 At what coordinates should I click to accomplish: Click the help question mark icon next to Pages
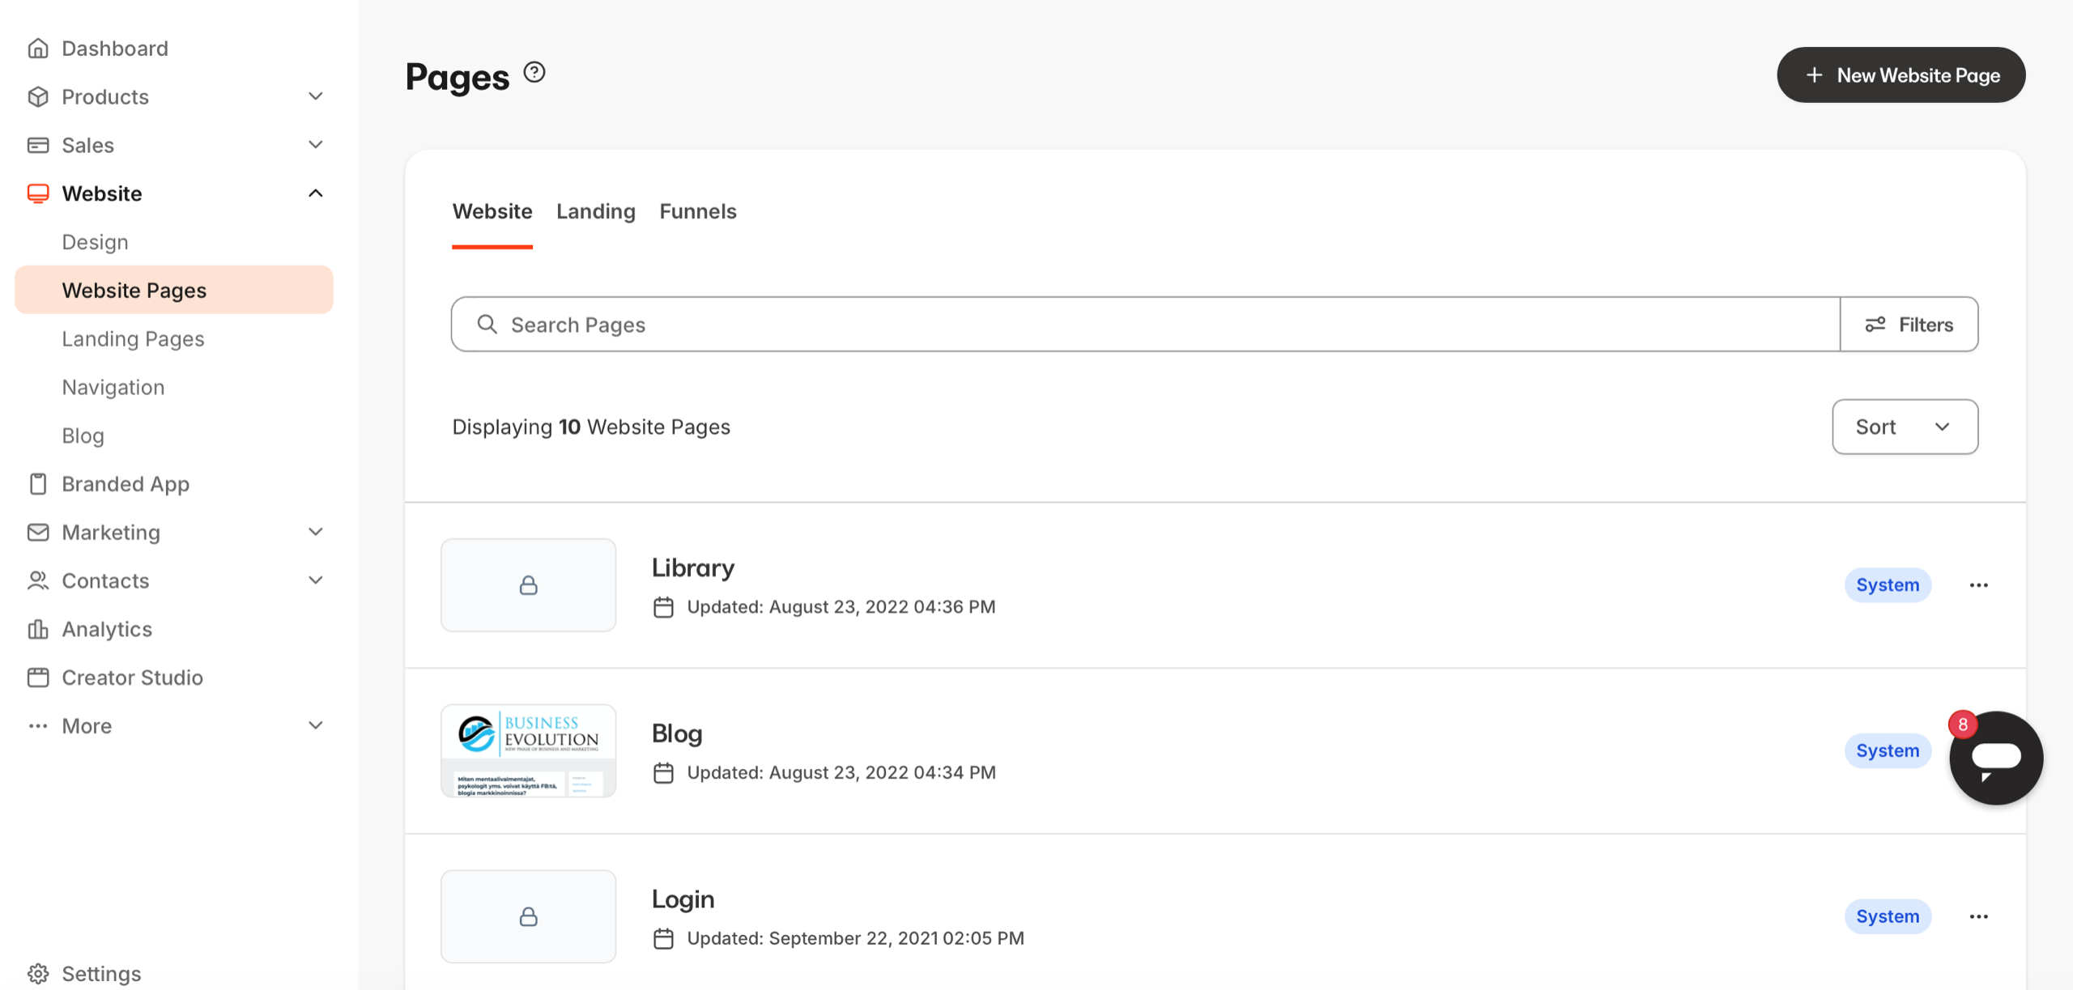(534, 73)
